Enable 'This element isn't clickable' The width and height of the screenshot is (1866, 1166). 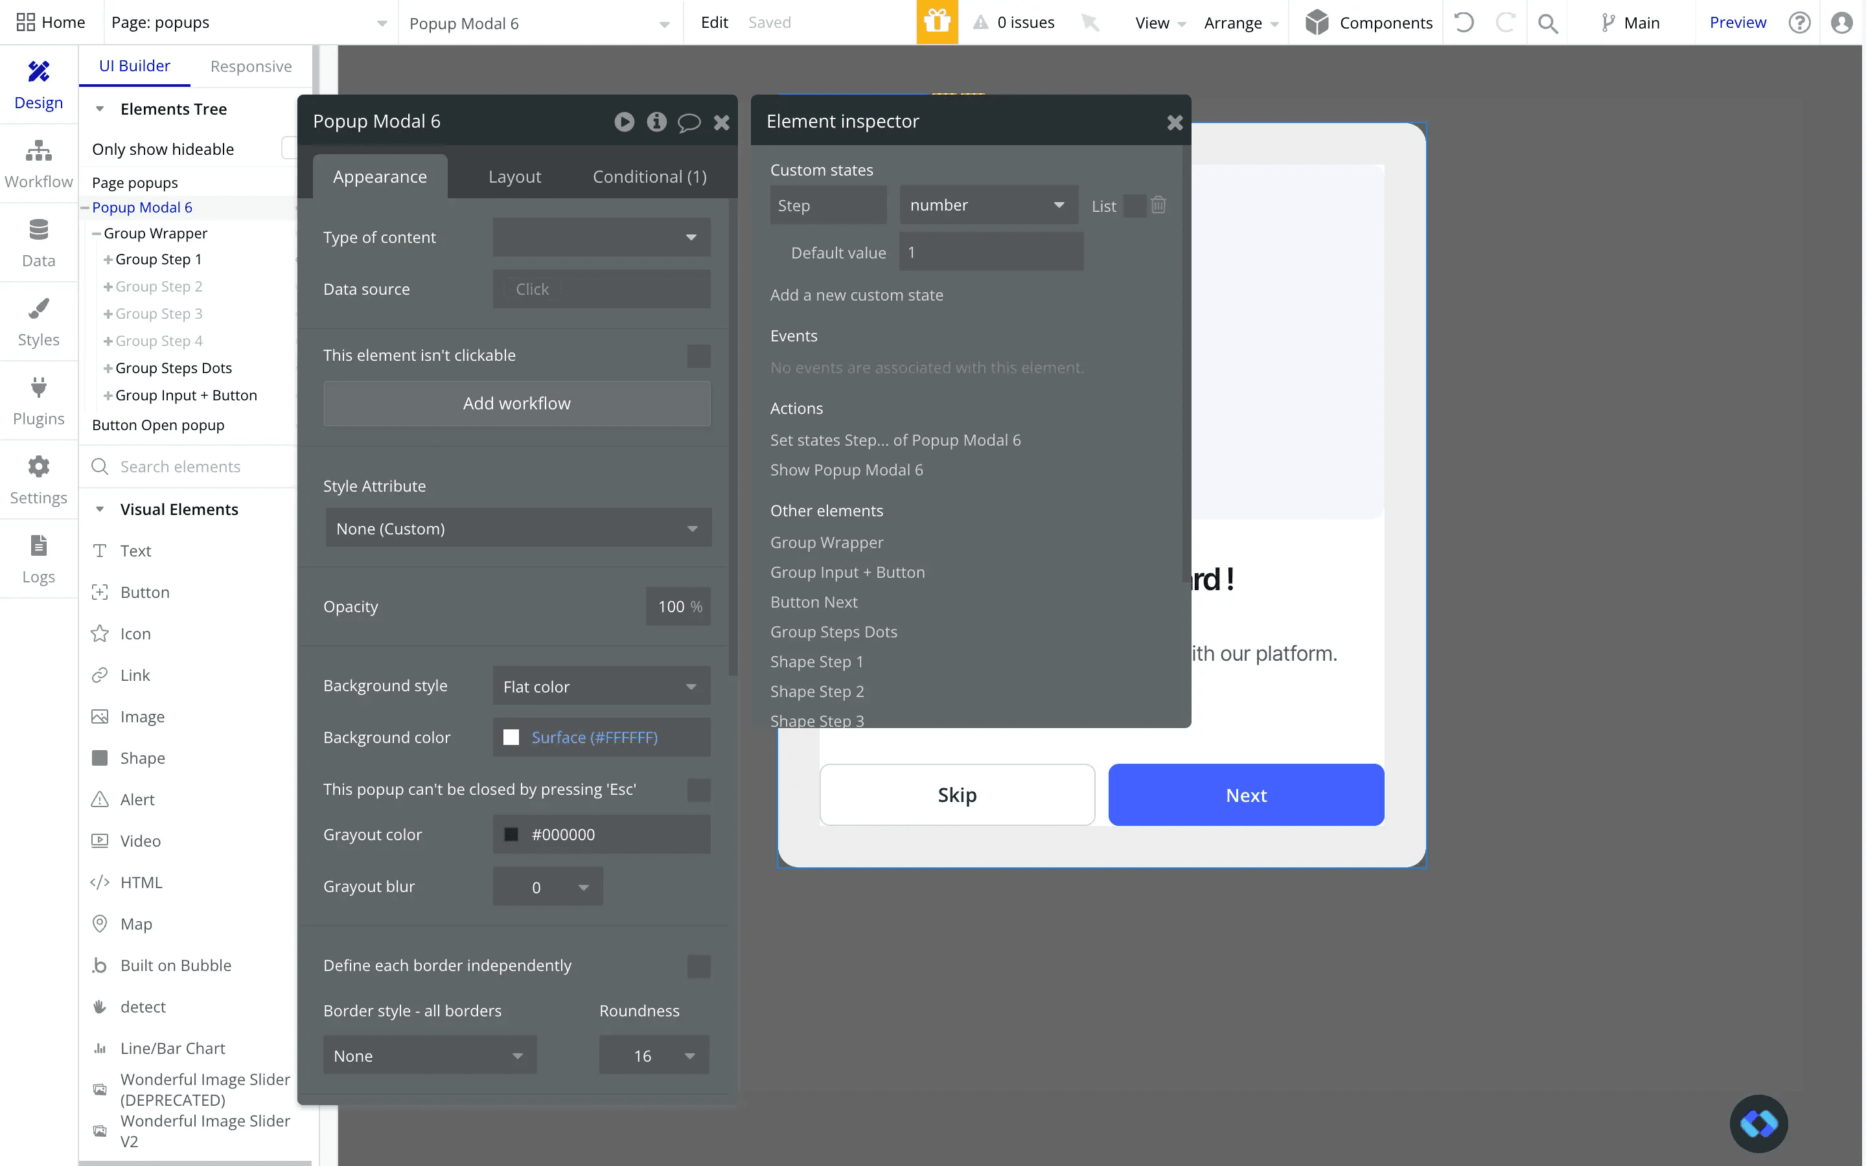(x=698, y=356)
